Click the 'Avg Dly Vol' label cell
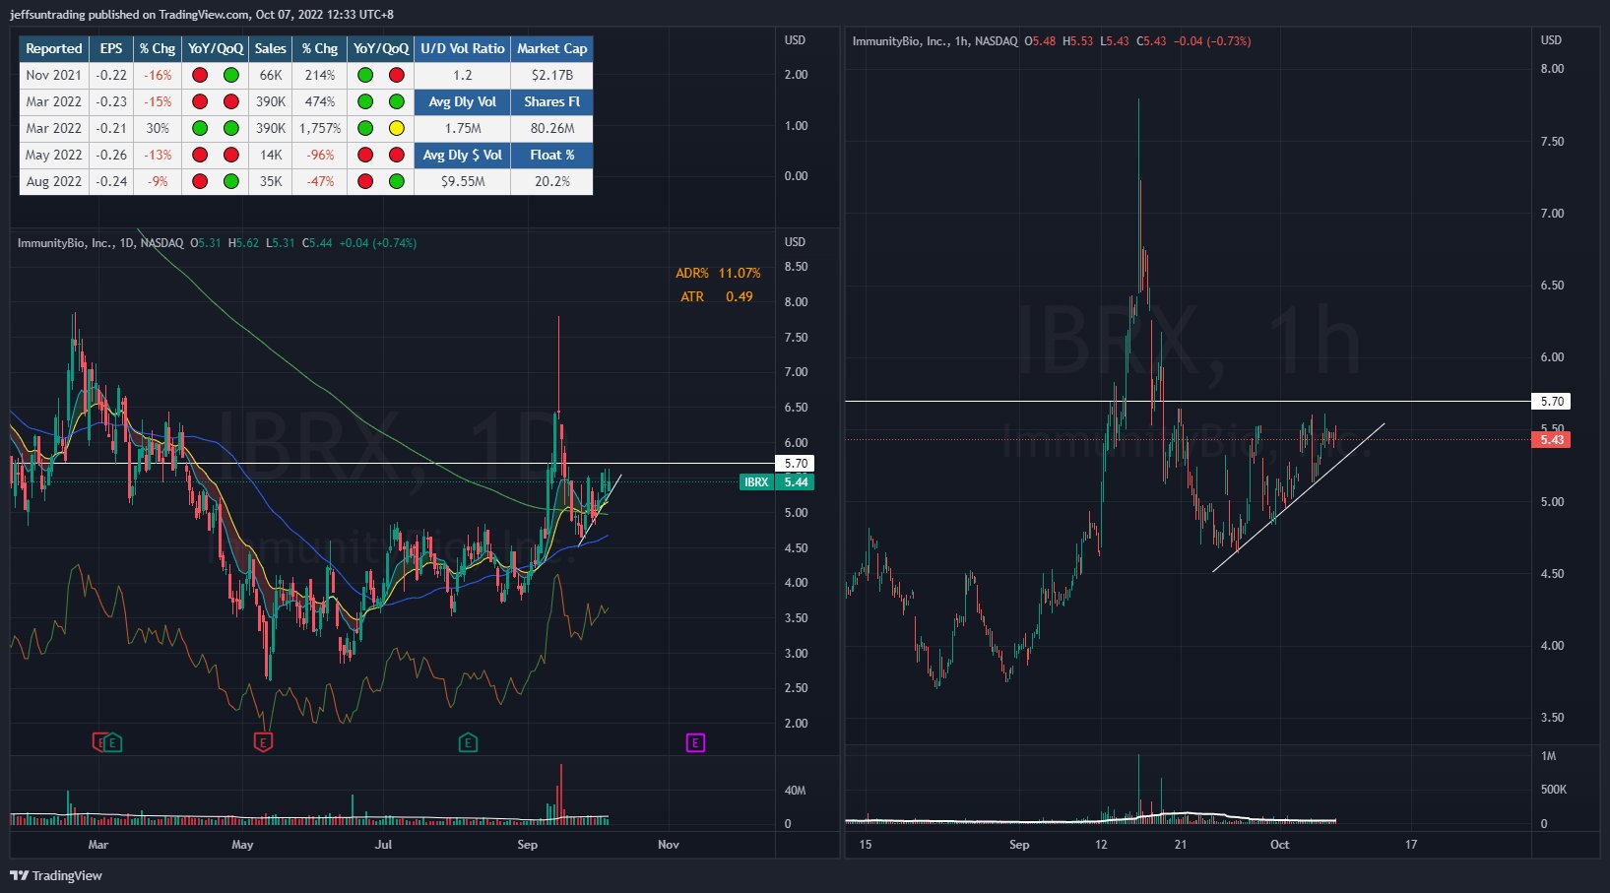This screenshot has width=1610, height=893. 463,101
